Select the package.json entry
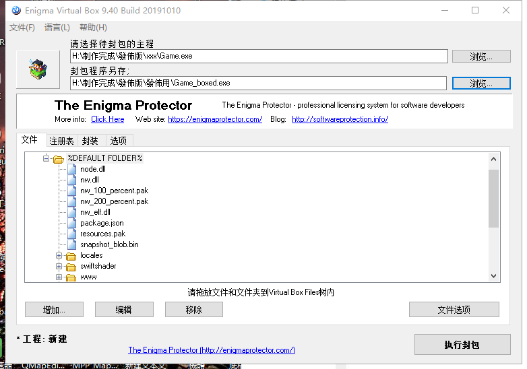 click(102, 223)
